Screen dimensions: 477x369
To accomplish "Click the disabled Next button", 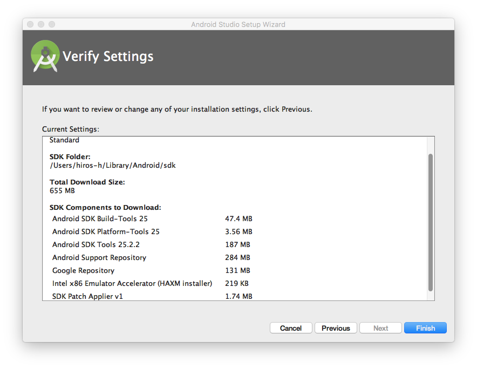I will coord(380,328).
